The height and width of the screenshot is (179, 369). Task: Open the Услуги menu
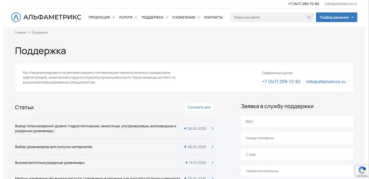pos(126,17)
